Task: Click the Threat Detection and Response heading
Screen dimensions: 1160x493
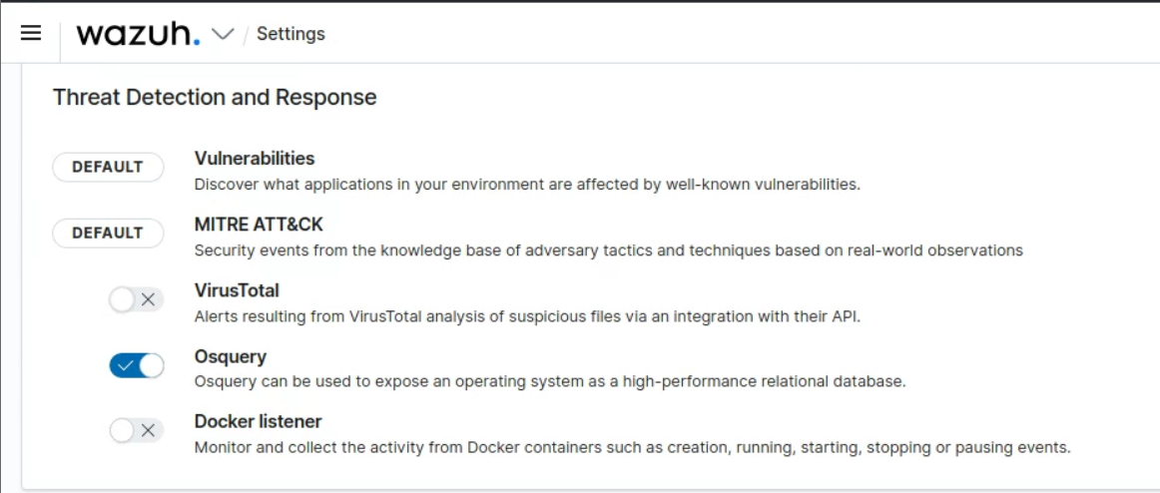Action: point(215,98)
